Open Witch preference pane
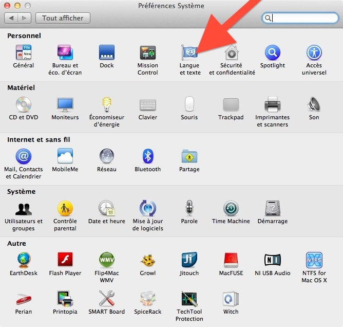The image size is (343, 327). pyautogui.click(x=231, y=299)
